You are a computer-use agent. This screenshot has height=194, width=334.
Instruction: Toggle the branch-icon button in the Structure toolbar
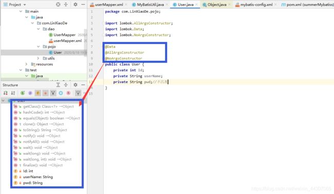coord(53,93)
